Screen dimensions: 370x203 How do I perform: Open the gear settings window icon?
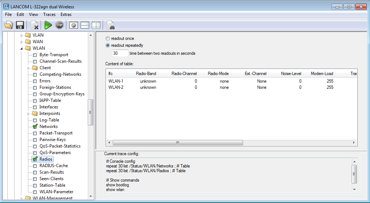coord(74,25)
